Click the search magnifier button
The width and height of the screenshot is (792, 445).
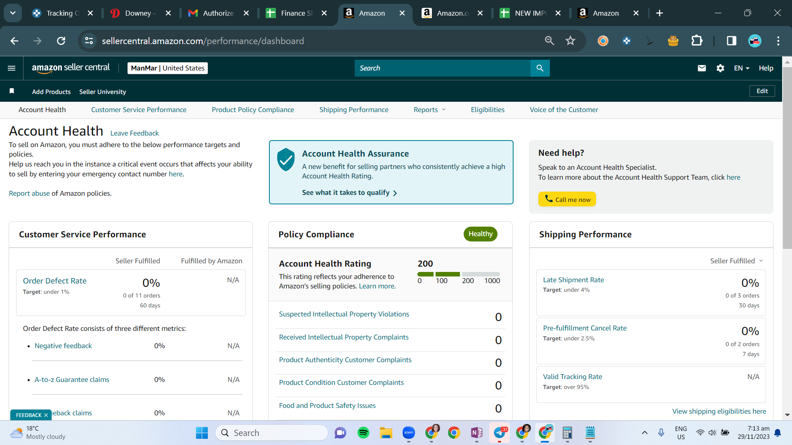click(x=540, y=68)
